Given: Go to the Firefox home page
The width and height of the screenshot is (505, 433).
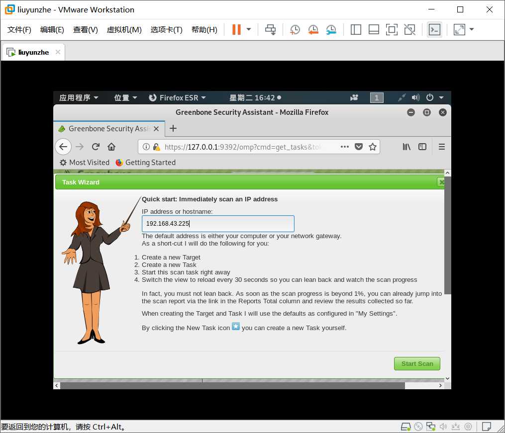Looking at the screenshot, I should click(x=111, y=147).
